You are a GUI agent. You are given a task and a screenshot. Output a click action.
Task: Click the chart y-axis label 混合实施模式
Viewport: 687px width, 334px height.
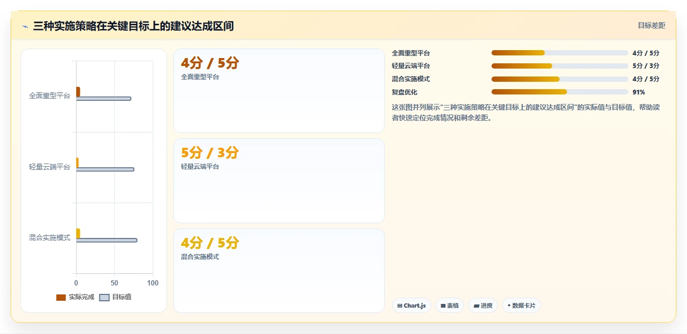(50, 237)
